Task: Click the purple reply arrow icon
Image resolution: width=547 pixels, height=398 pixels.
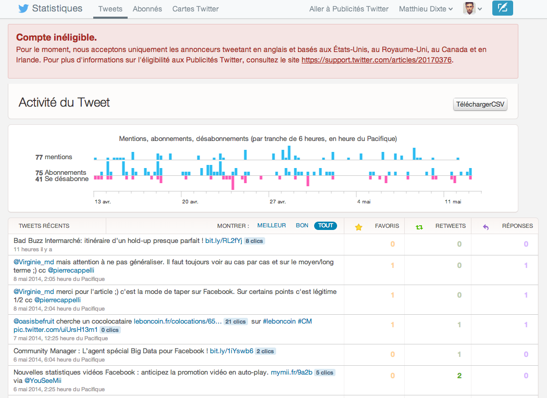Action: click(486, 227)
